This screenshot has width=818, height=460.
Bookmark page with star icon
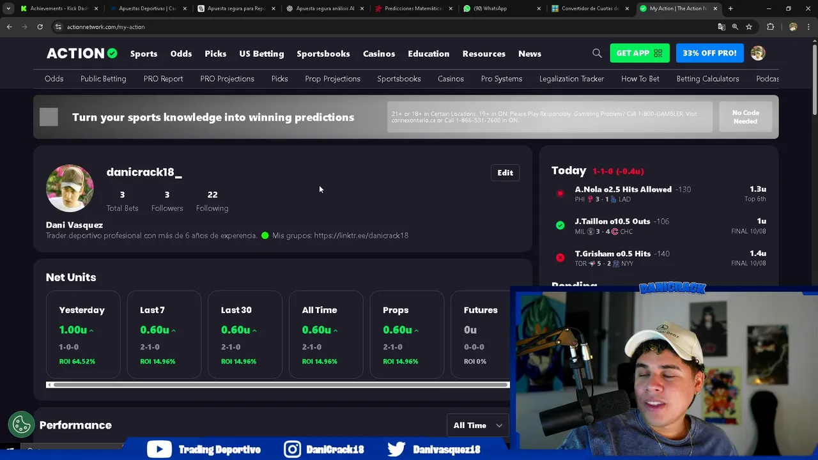tap(749, 27)
